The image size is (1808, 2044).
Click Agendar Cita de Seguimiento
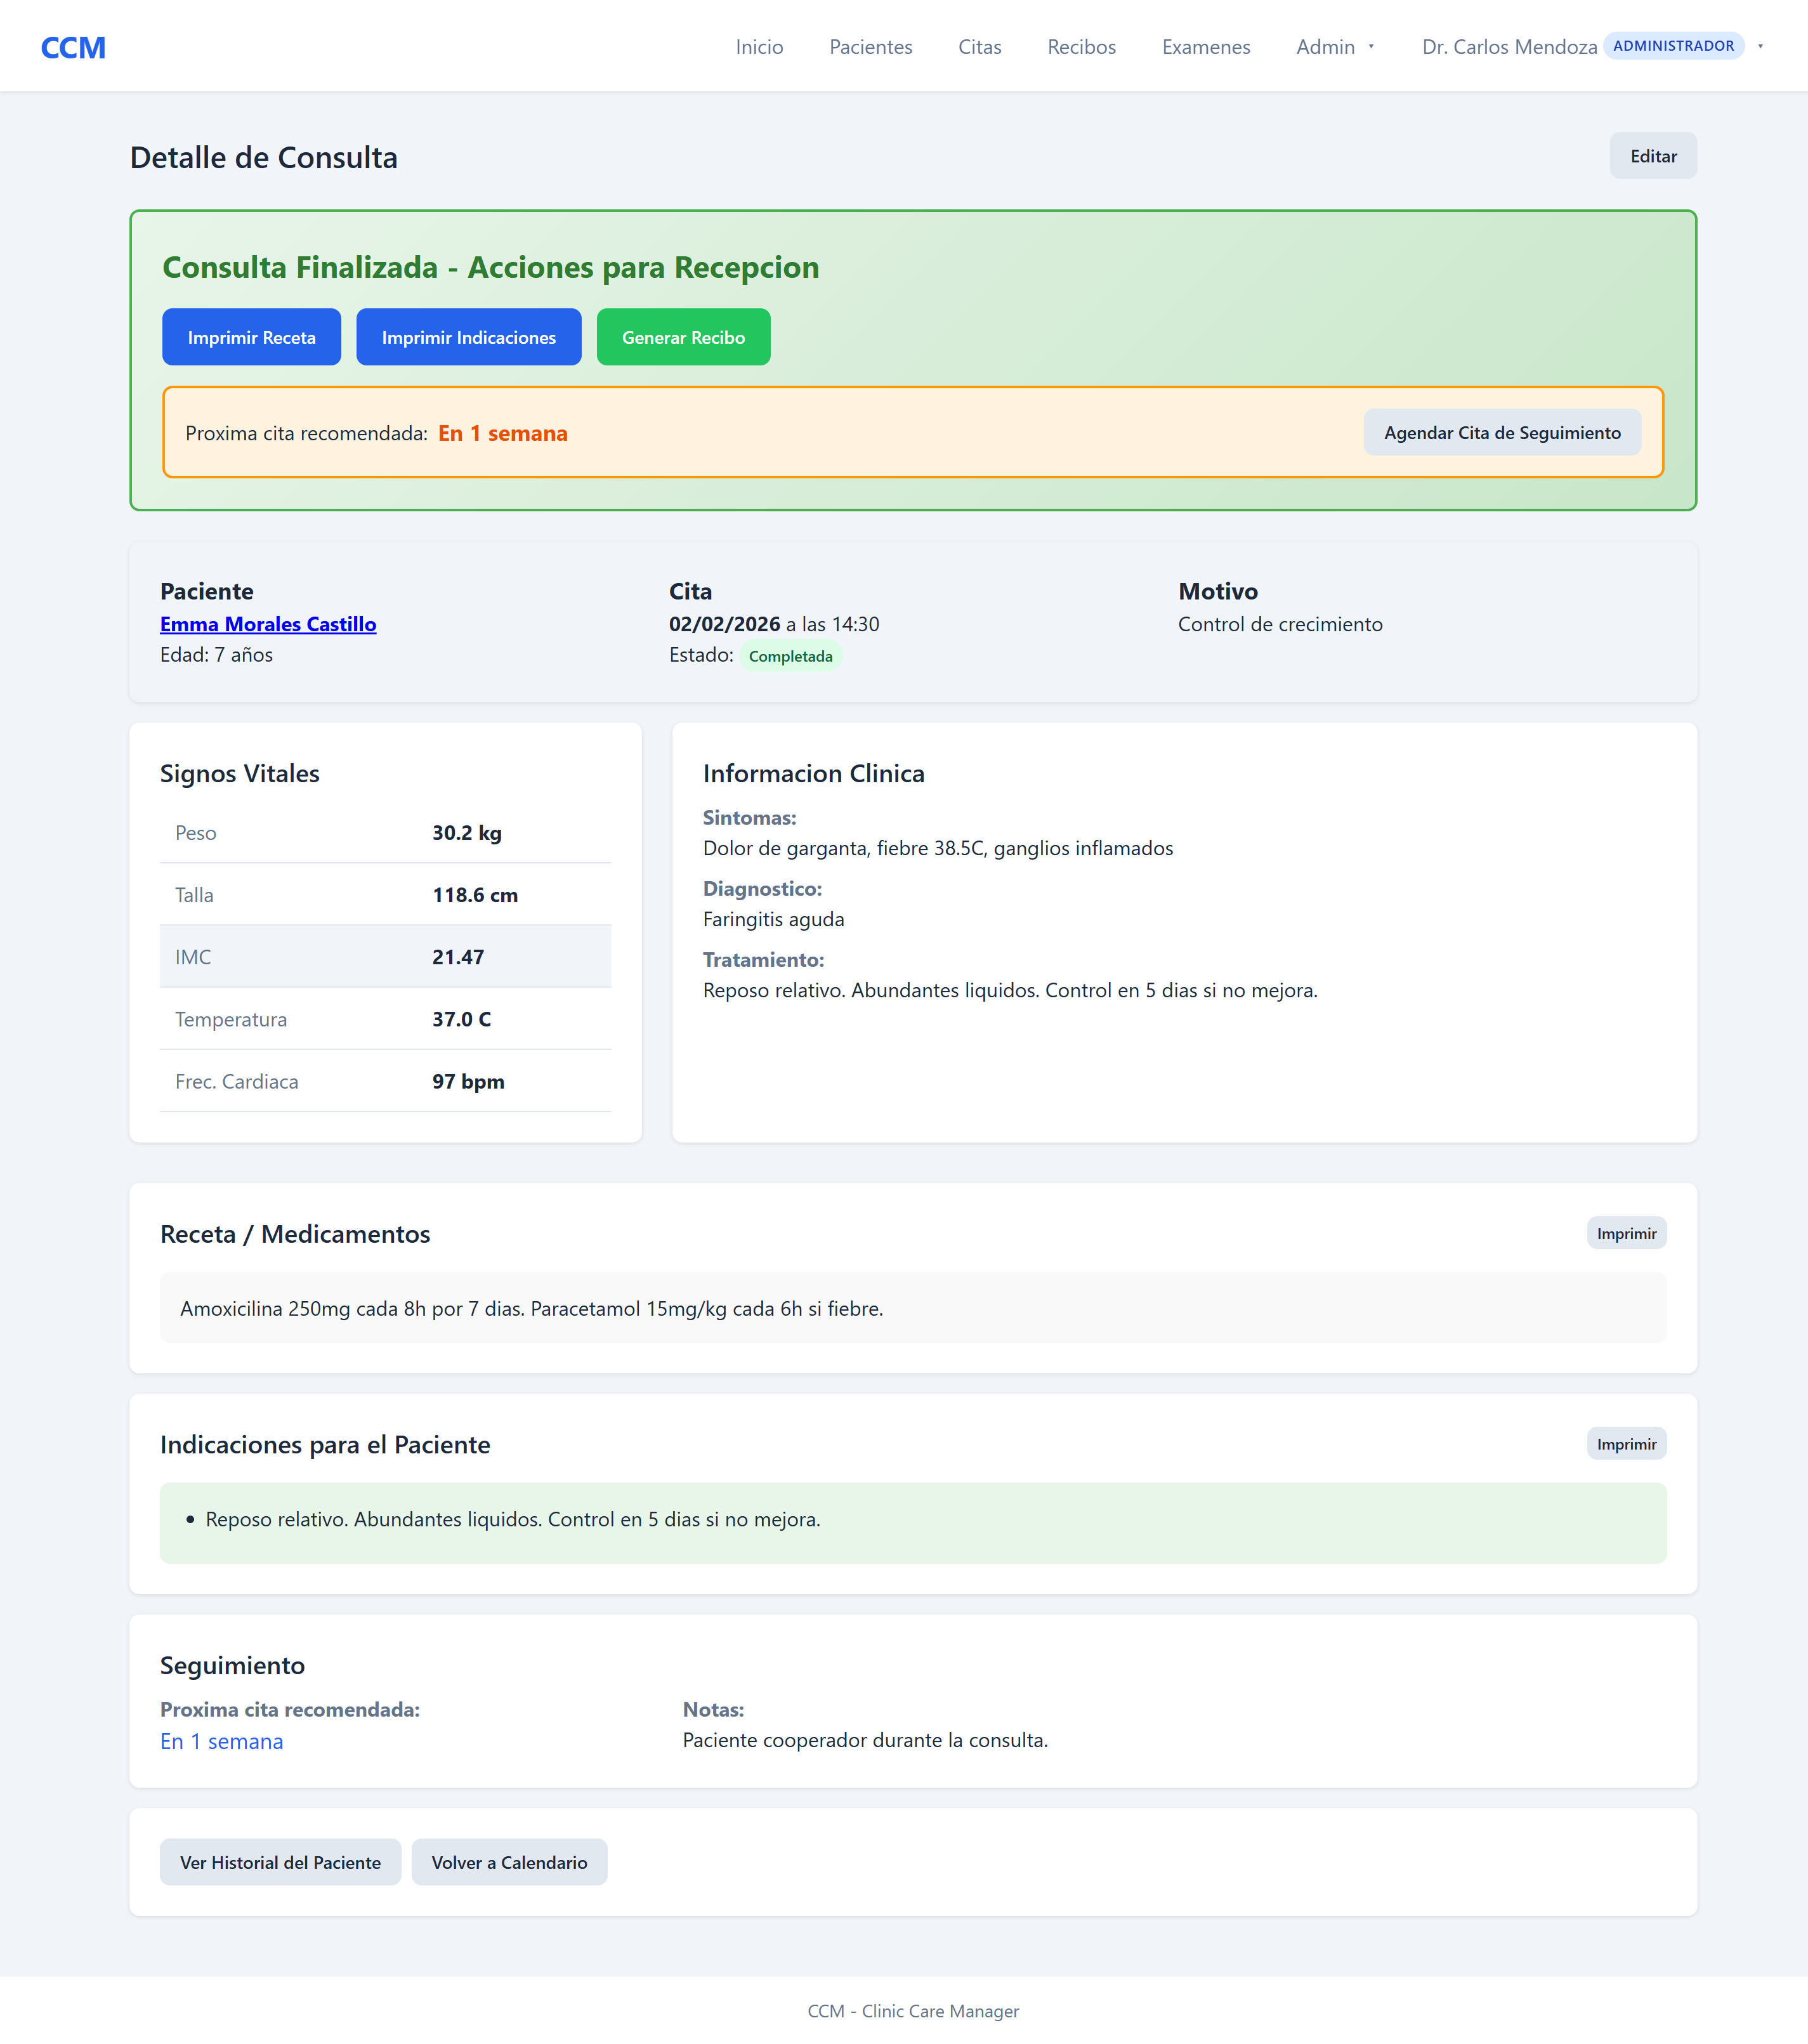click(x=1501, y=432)
